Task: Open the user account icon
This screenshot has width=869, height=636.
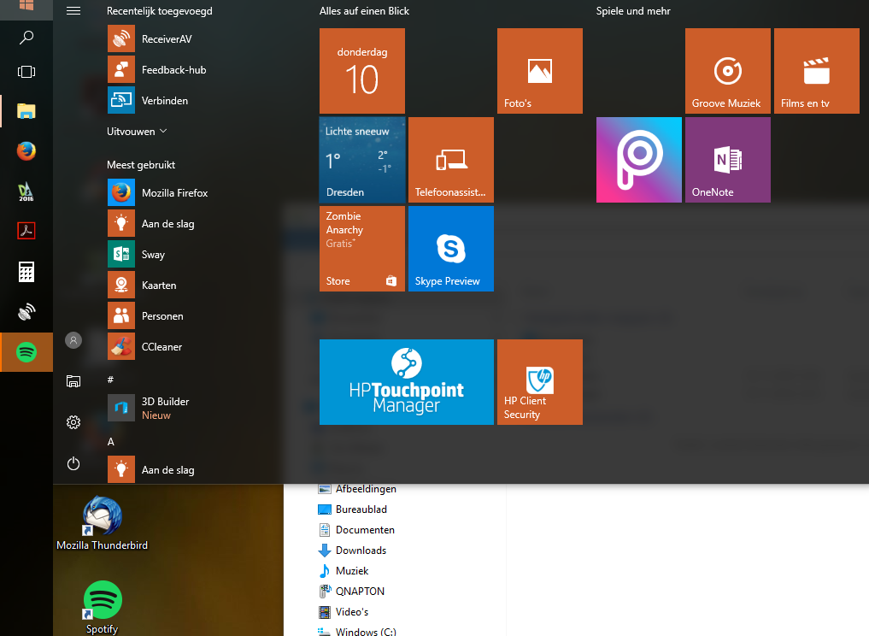Action: (73, 340)
